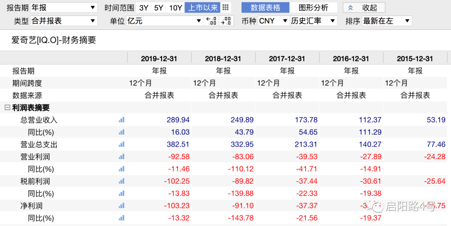Image resolution: width=451 pixels, height=226 pixels.
Task: Click the chart icon beside 总营业收入
Action: (122, 120)
